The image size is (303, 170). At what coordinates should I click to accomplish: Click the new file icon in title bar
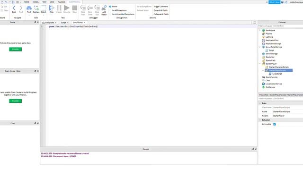pos(2,2)
